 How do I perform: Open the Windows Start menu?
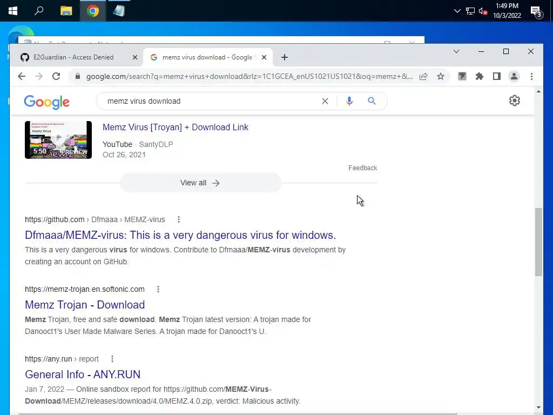[13, 11]
